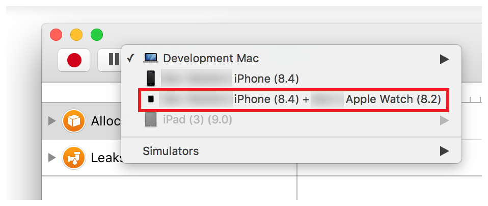
Task: Click the checkmark next to Development Mac
Action: [x=130, y=58]
